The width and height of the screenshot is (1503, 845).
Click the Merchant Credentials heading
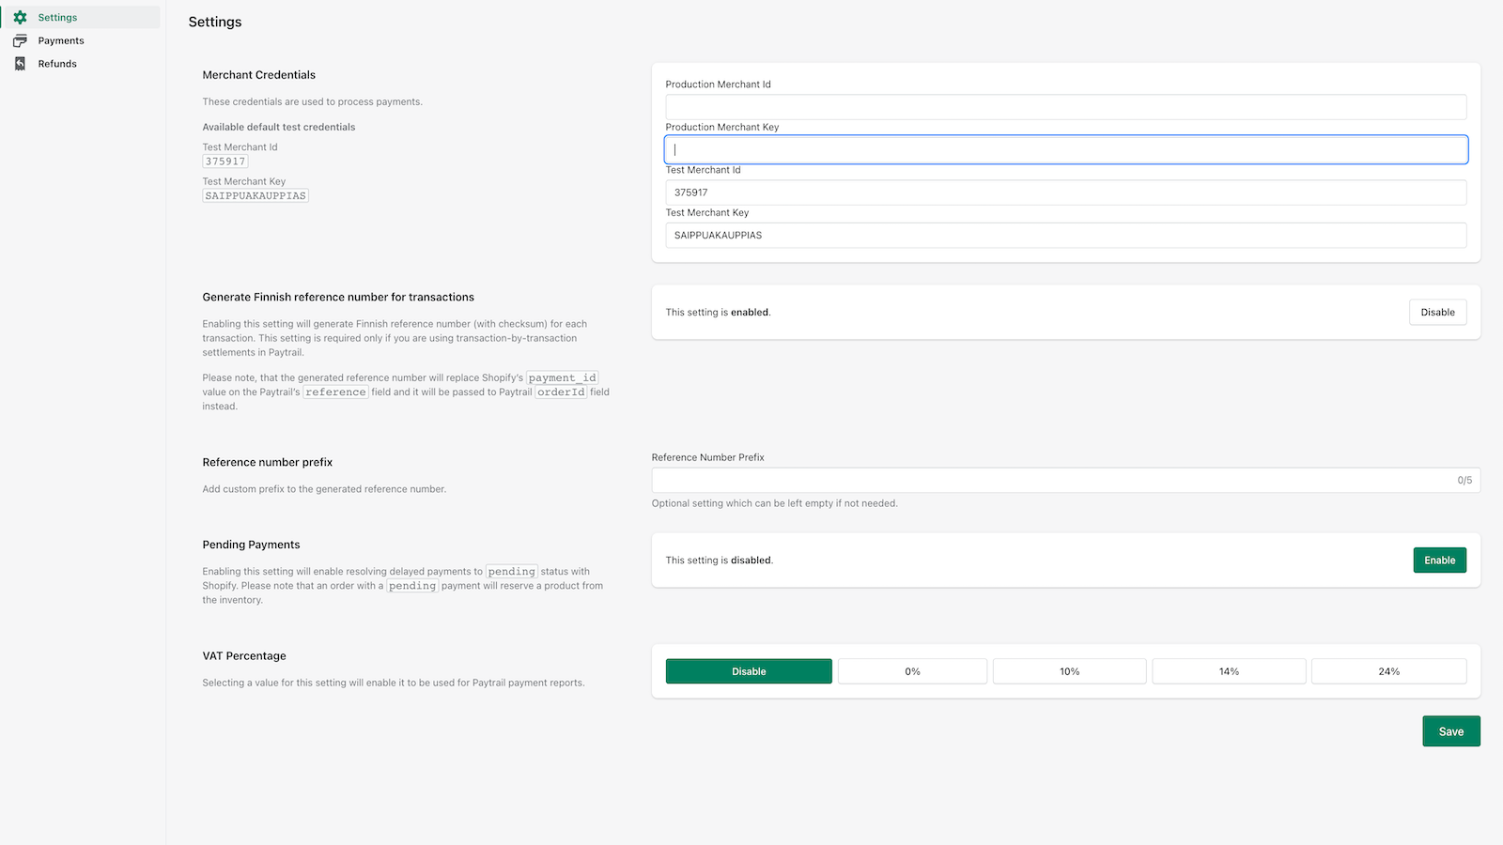[259, 75]
